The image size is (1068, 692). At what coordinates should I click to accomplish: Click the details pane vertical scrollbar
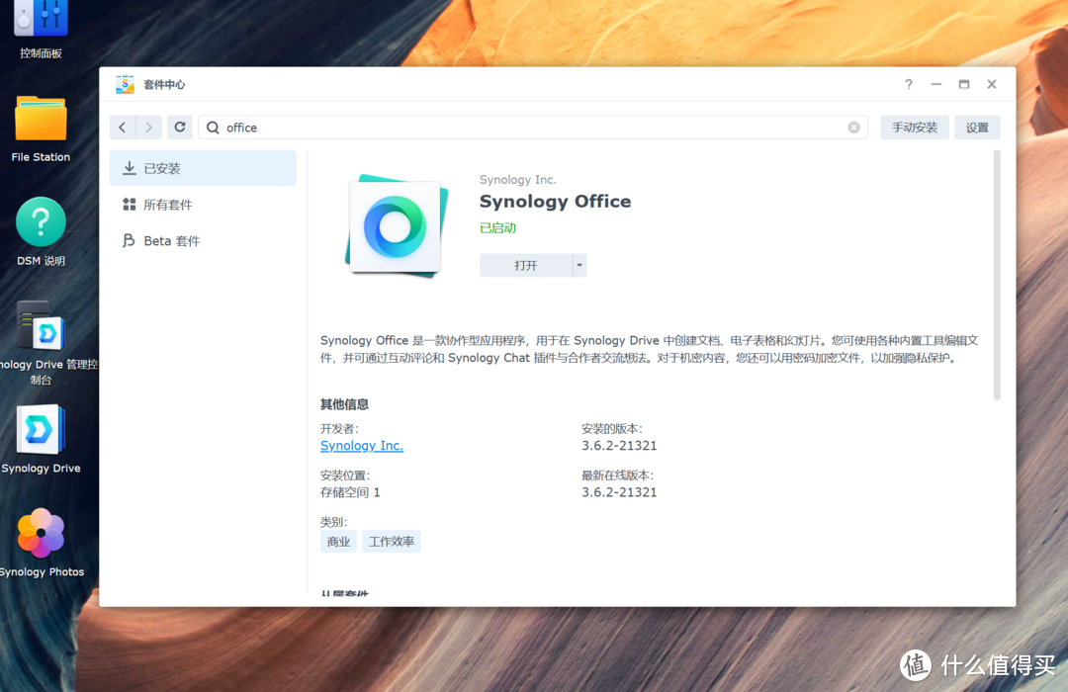pyautogui.click(x=997, y=276)
